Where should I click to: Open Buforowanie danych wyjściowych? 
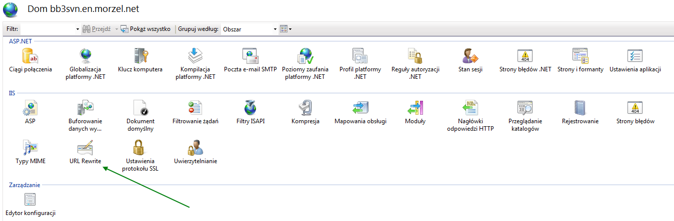[85, 116]
